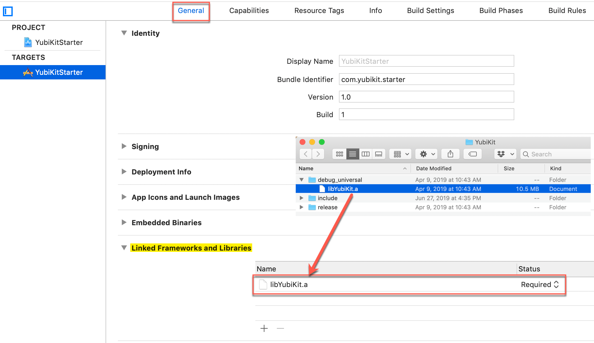Click the Finder yellow minimize button
The image size is (594, 343).
pos(312,142)
